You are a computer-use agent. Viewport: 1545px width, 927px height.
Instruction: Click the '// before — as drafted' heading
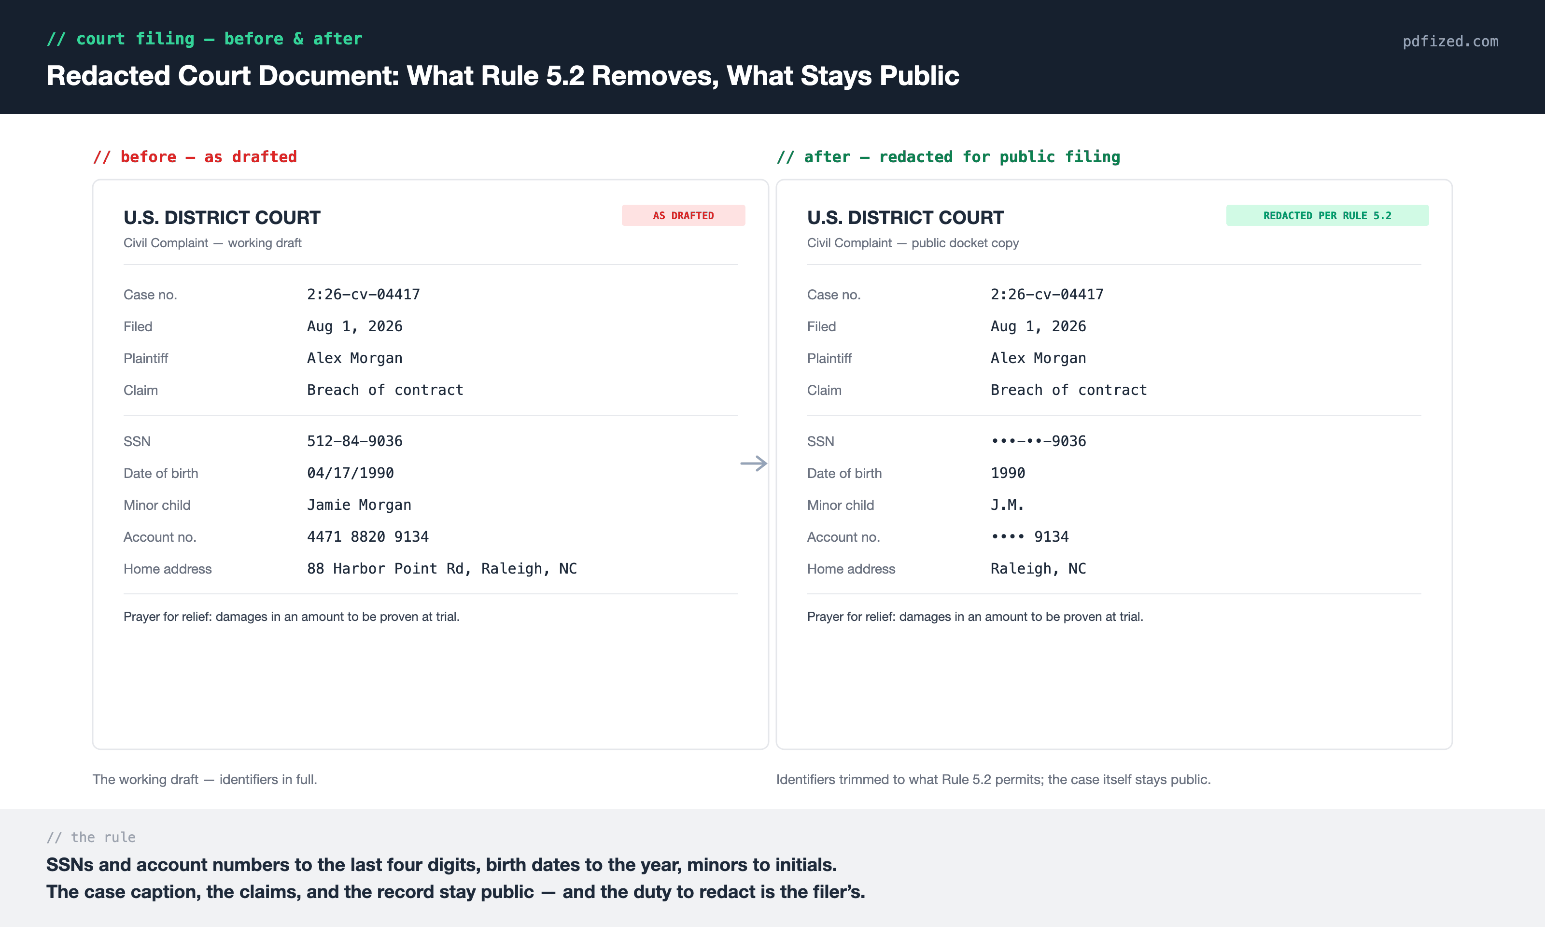pos(195,157)
